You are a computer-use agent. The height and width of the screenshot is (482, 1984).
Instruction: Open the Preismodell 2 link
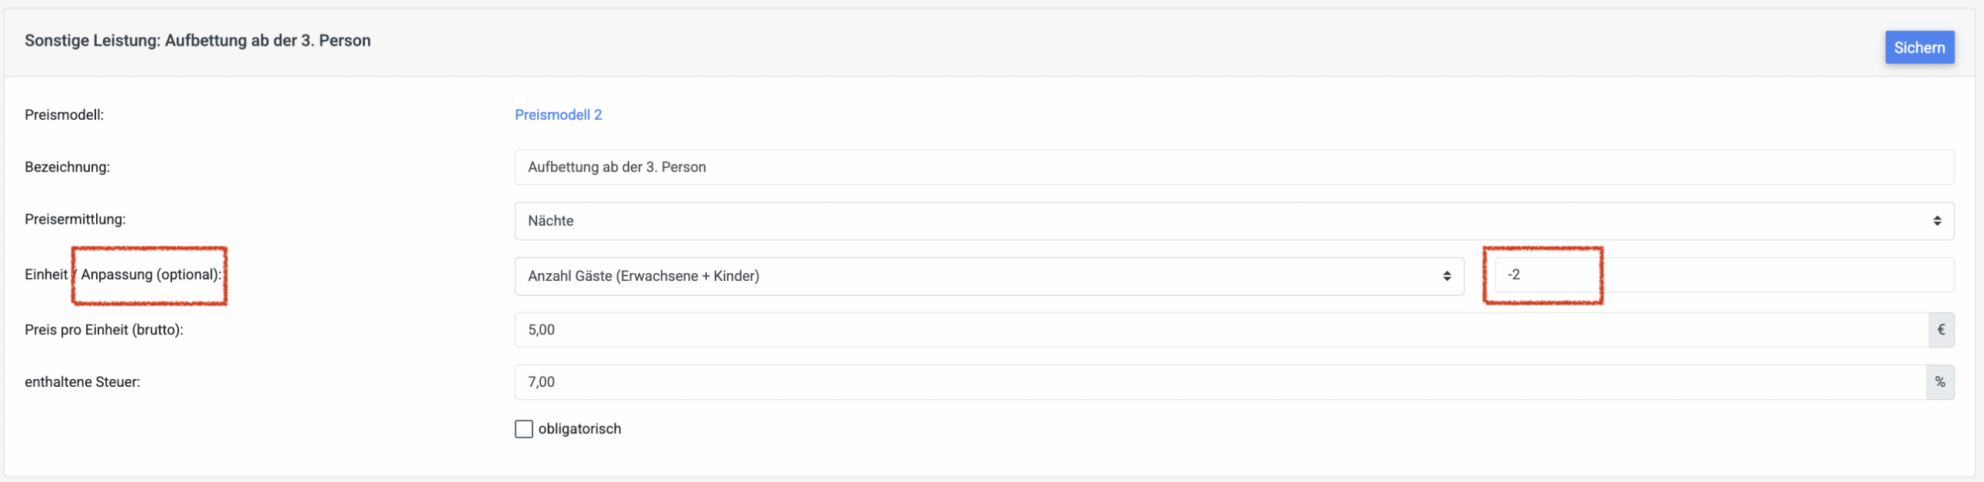pos(558,115)
